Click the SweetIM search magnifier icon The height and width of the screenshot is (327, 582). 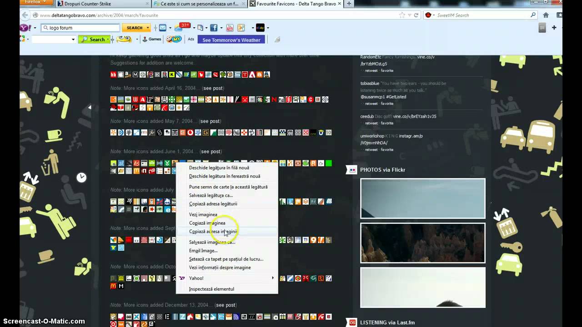(533, 15)
